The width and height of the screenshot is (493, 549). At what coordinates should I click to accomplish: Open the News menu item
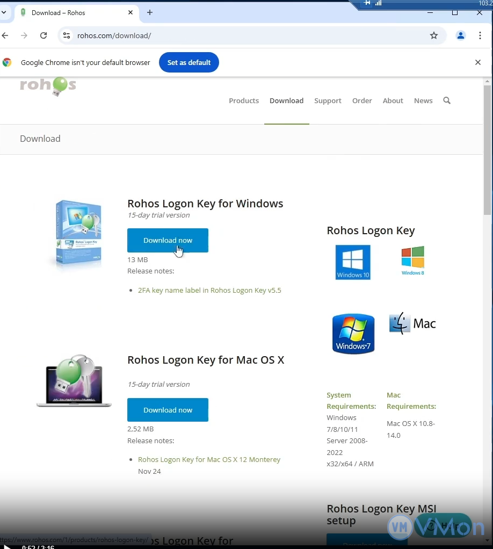click(423, 101)
